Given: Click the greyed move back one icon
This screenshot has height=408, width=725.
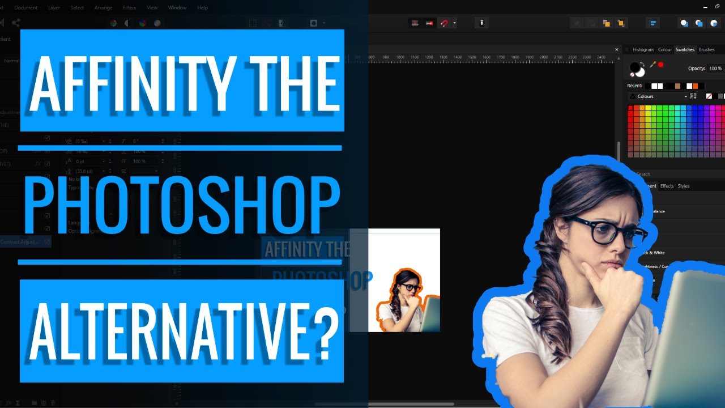Looking at the screenshot, I should (592, 23).
